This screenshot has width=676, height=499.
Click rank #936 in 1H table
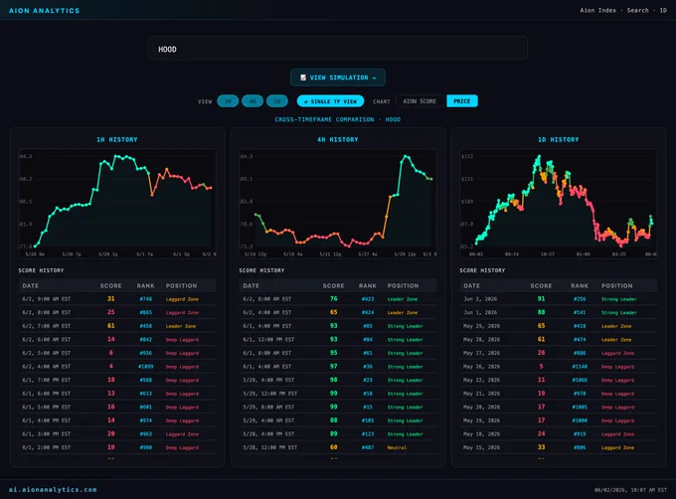click(x=146, y=353)
